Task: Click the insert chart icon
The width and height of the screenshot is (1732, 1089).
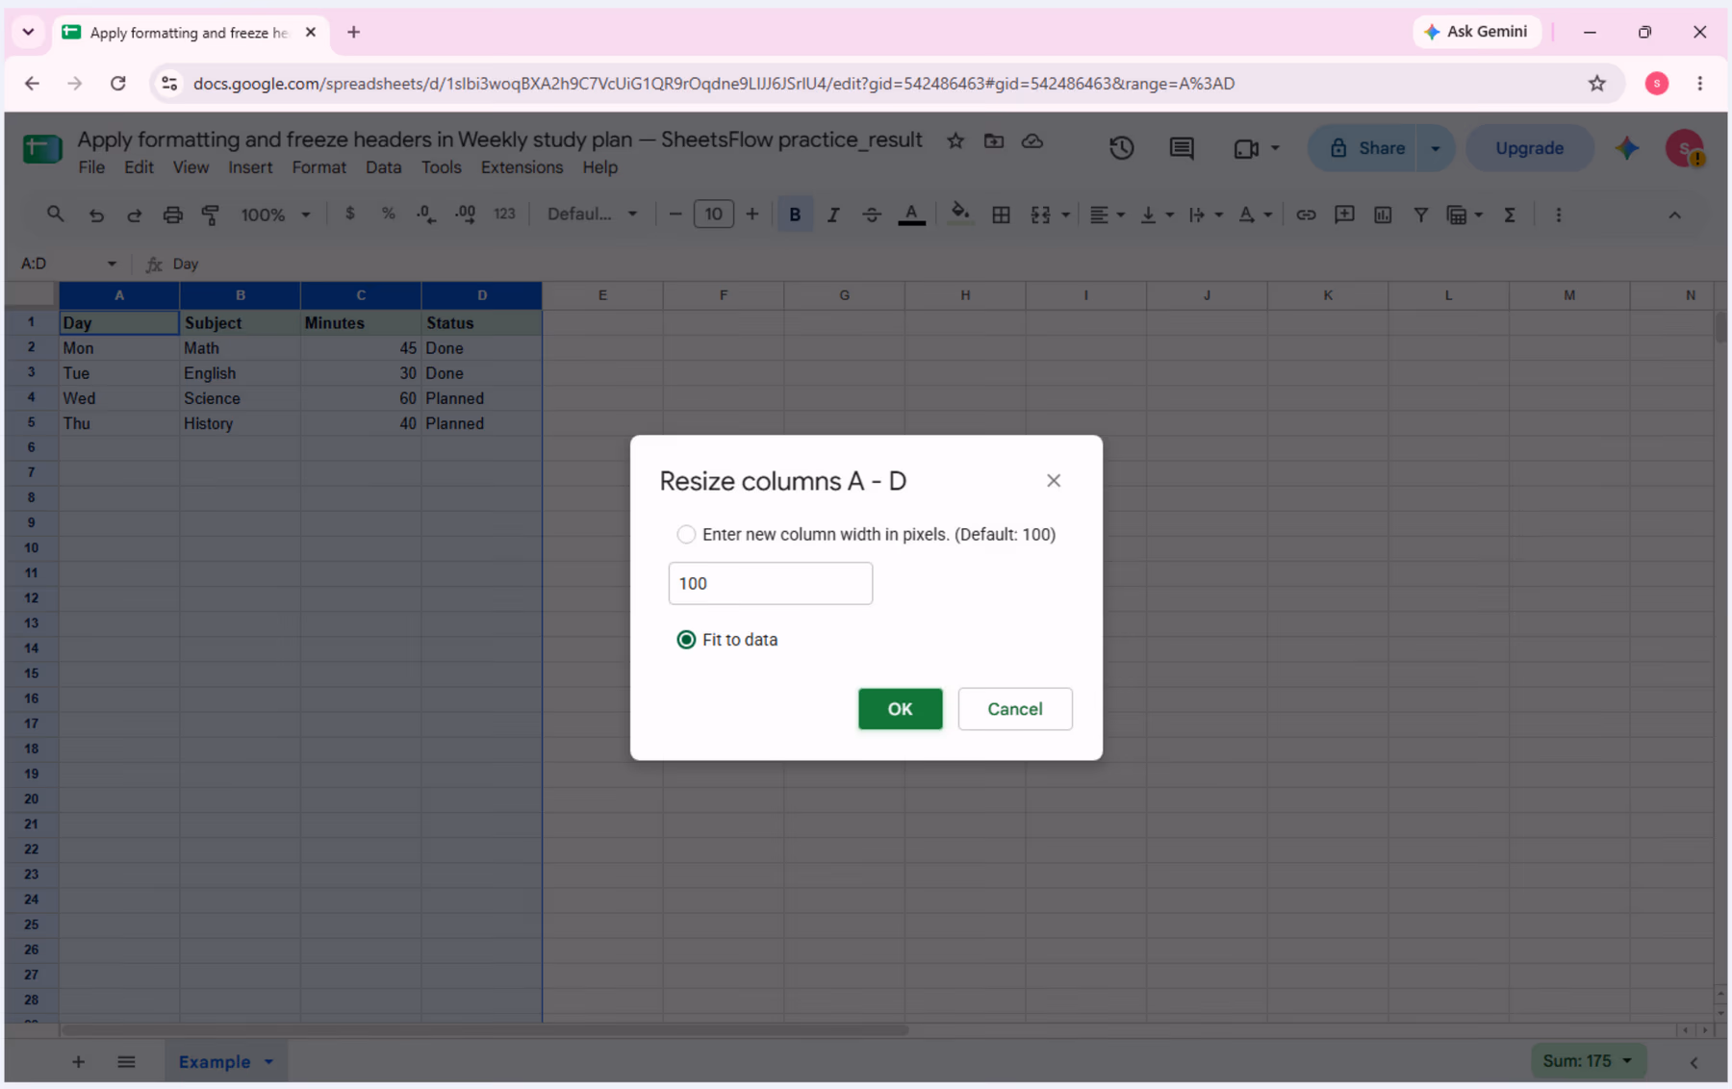Action: (x=1383, y=215)
